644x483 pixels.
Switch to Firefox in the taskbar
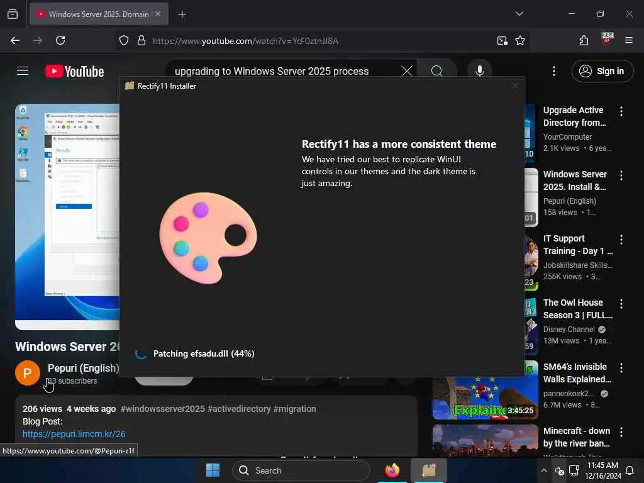pyautogui.click(x=392, y=470)
